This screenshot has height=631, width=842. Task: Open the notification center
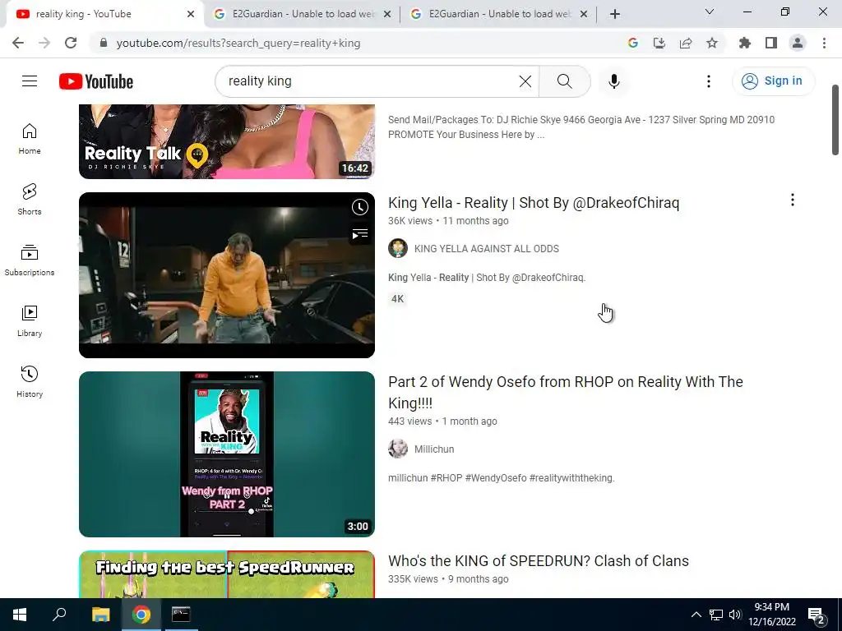pyautogui.click(x=817, y=615)
